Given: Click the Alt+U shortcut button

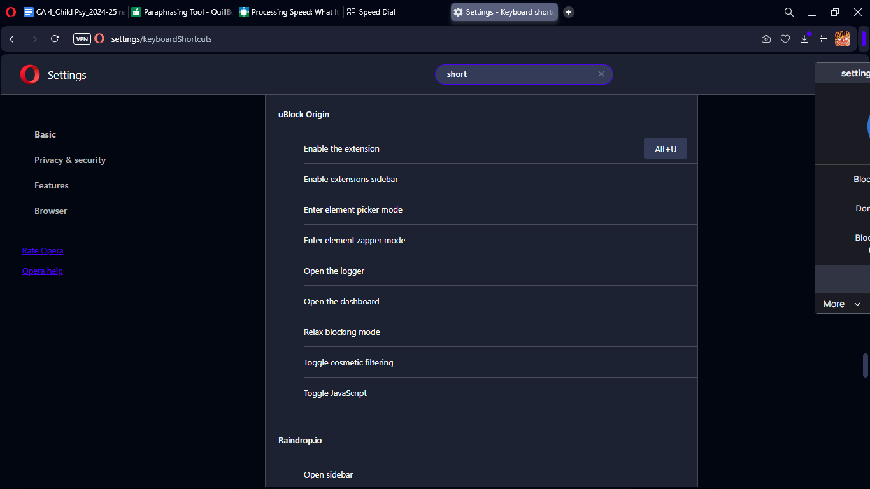Looking at the screenshot, I should click(x=666, y=149).
